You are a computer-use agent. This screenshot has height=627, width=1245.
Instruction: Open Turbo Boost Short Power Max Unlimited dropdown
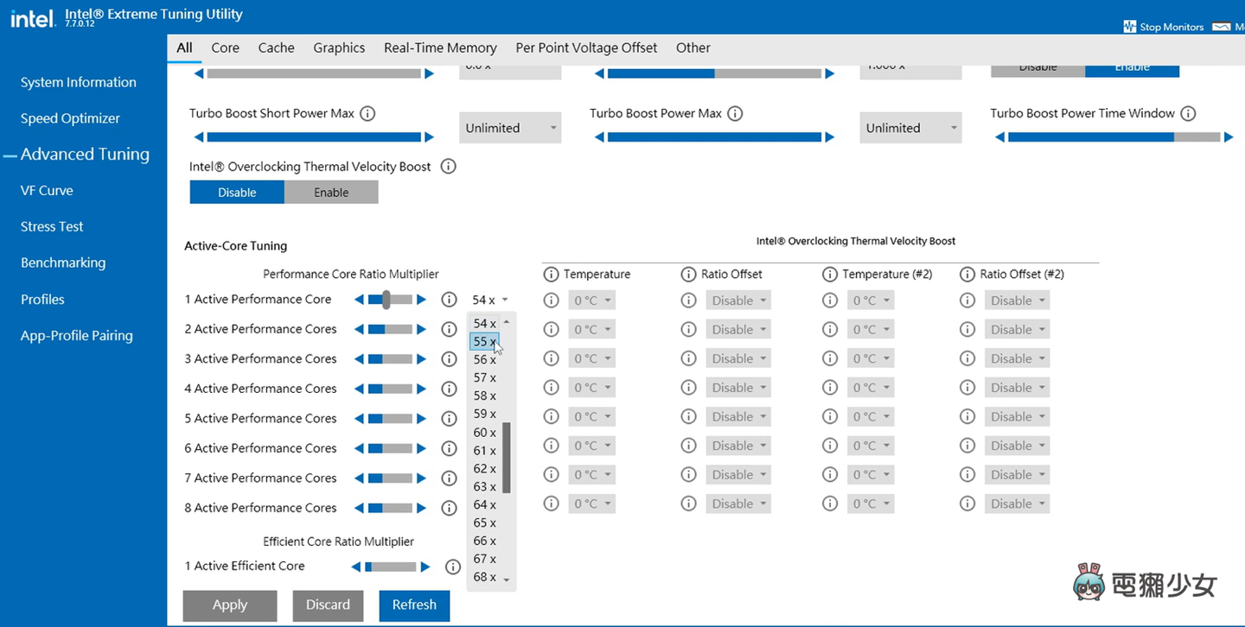click(x=510, y=128)
